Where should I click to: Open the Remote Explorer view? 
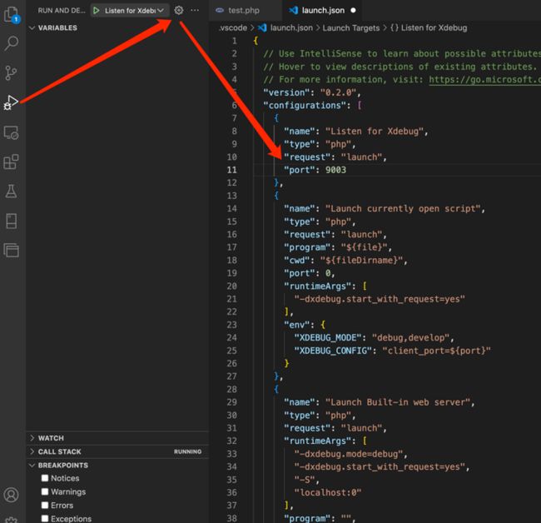click(11, 132)
